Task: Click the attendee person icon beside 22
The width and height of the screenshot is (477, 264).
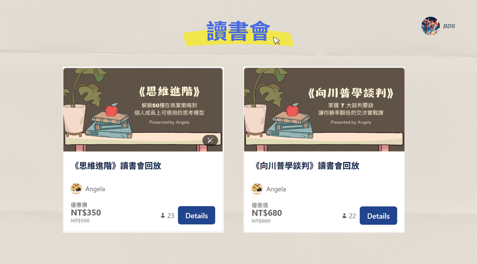Action: pos(344,216)
